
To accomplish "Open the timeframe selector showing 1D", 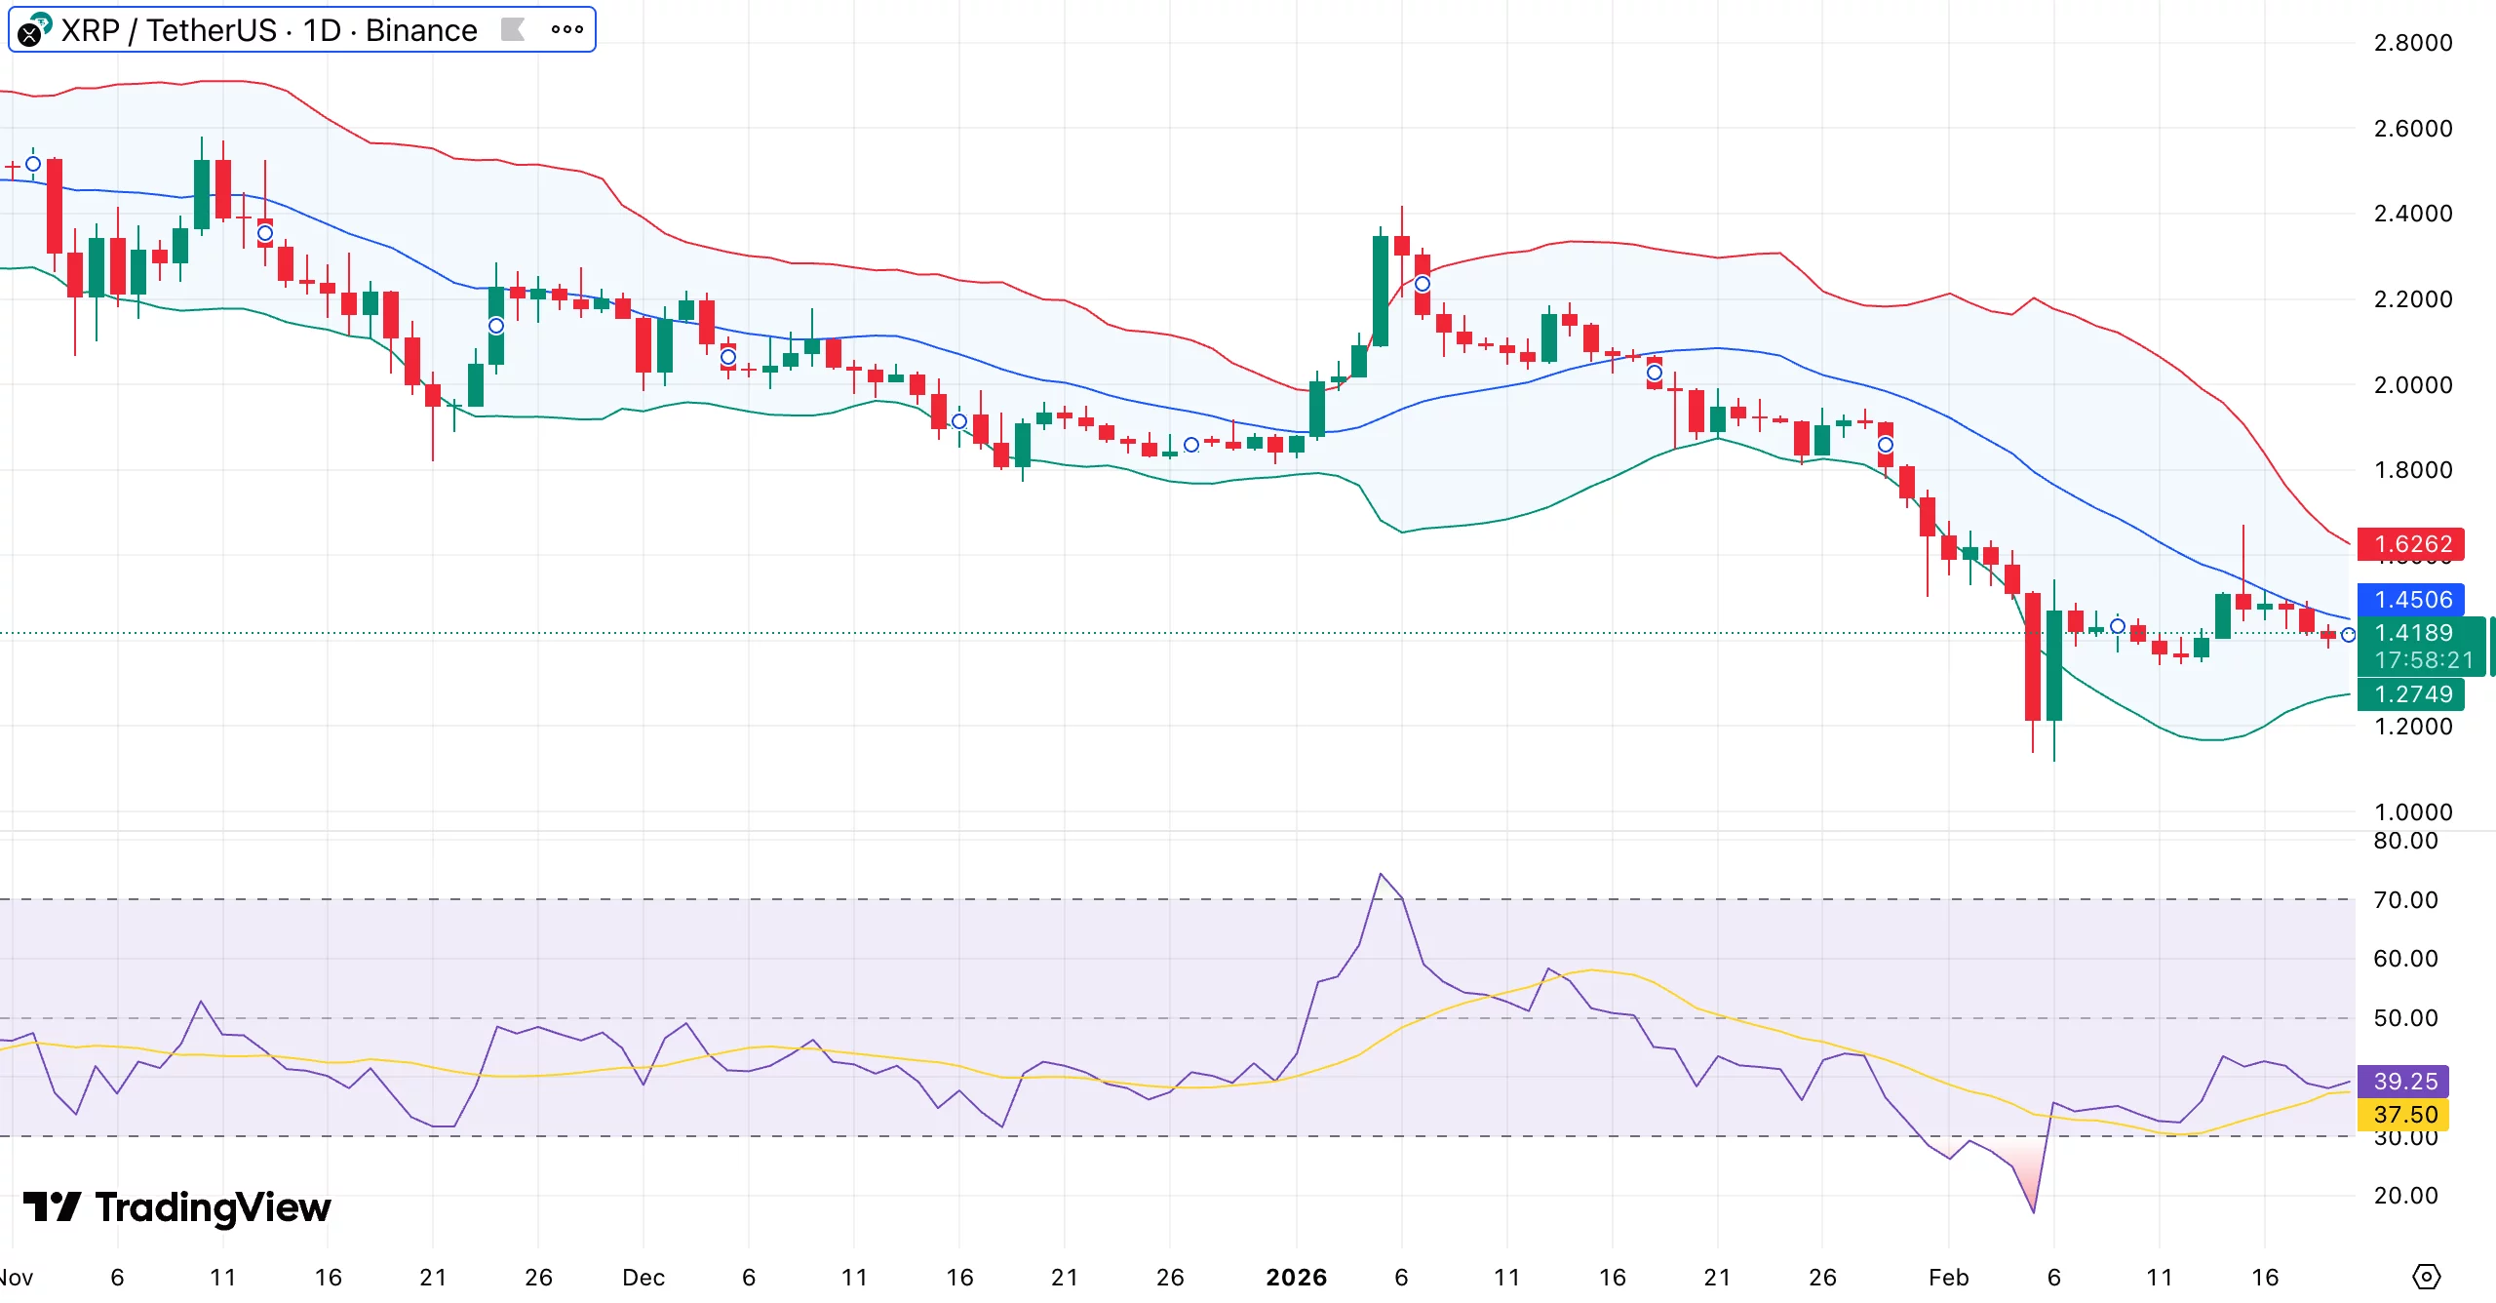I will [322, 29].
